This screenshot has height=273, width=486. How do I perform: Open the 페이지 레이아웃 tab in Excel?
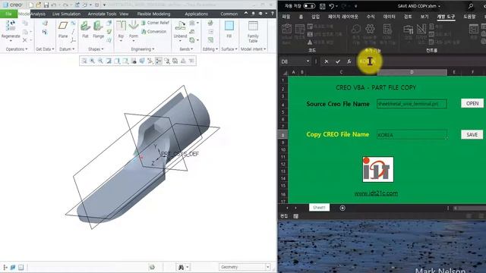point(342,17)
